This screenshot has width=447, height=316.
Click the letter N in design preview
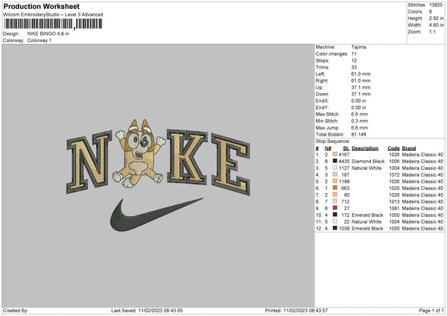point(89,162)
